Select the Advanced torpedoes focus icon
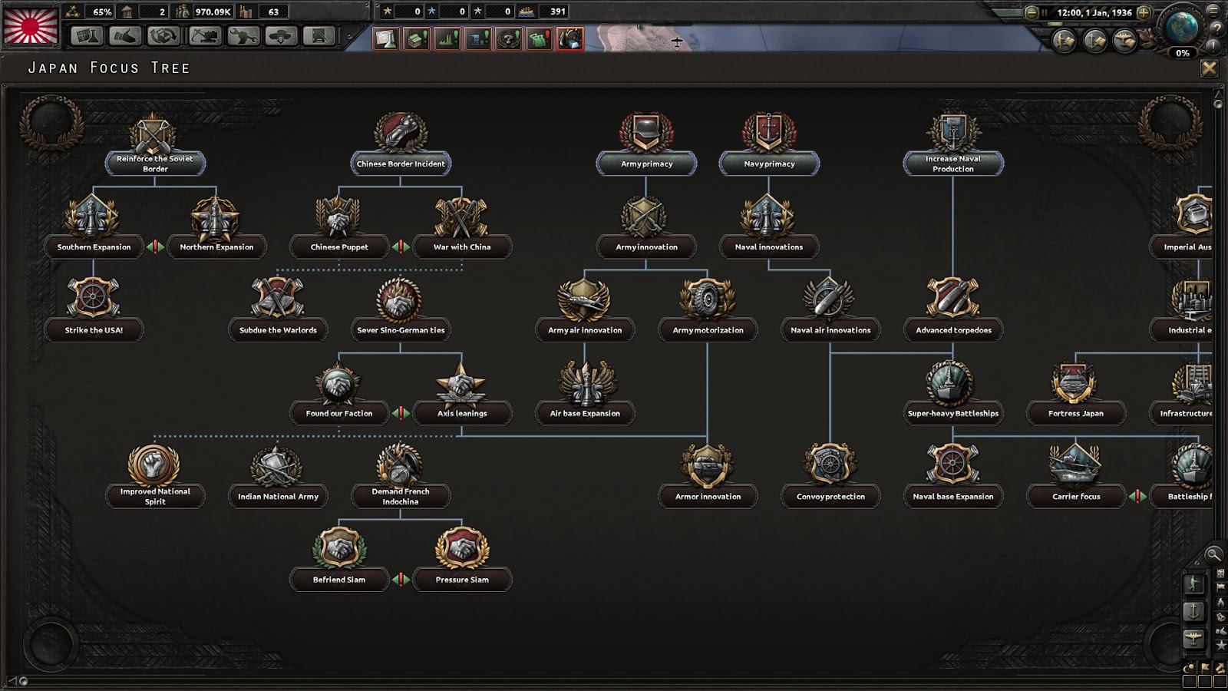Image resolution: width=1228 pixels, height=691 pixels. coord(952,299)
